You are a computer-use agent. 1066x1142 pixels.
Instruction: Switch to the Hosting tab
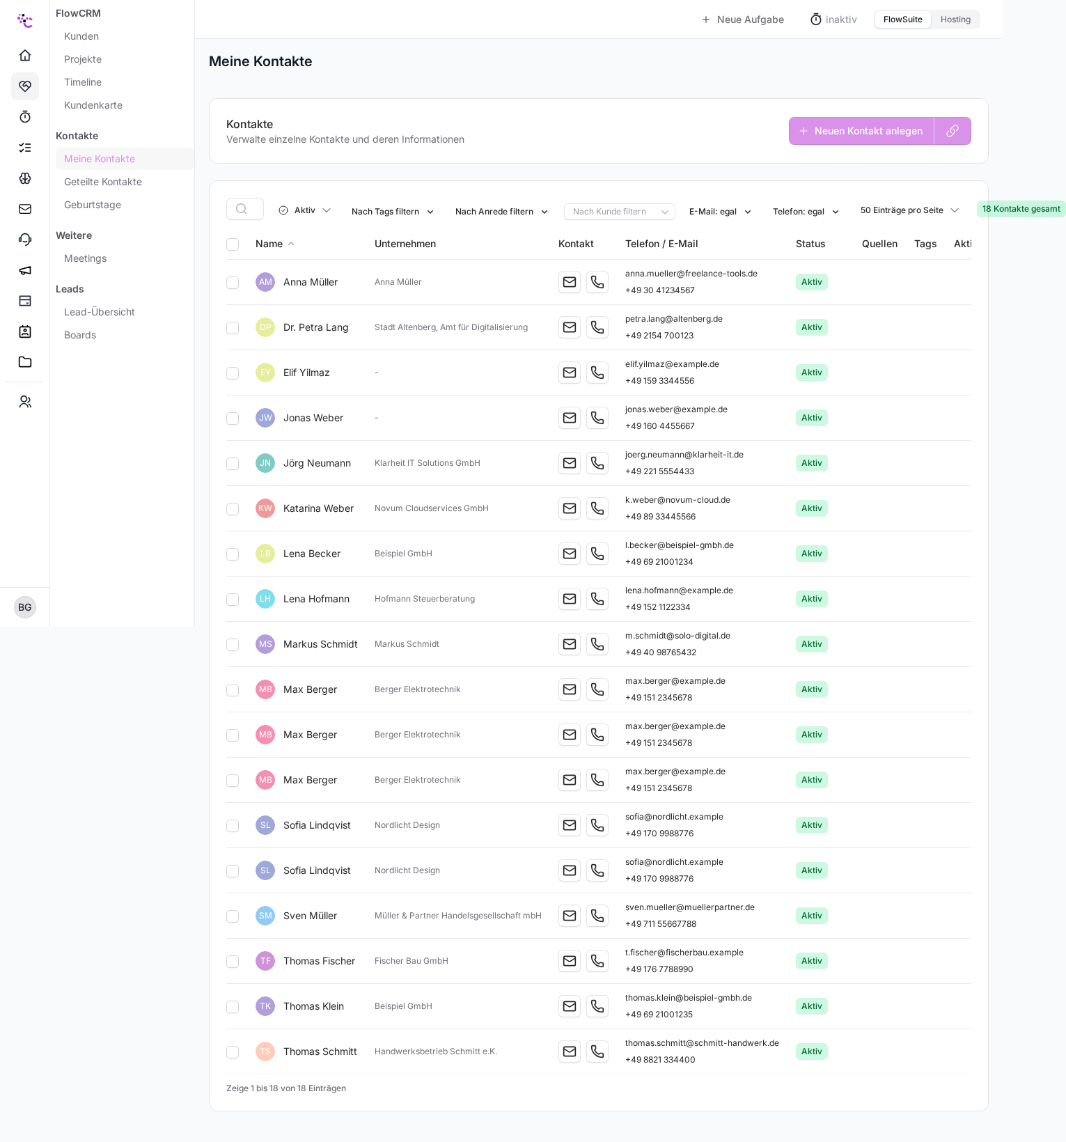coord(955,19)
